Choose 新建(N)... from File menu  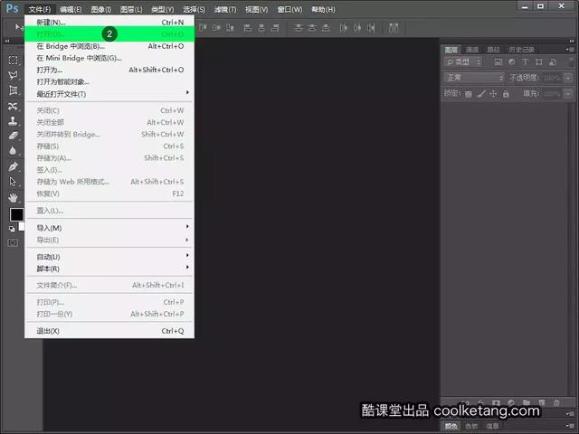point(109,22)
